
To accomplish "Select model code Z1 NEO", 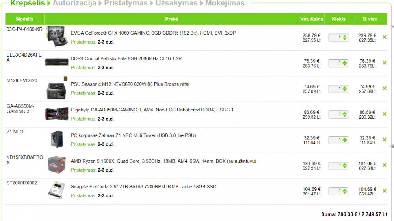I will [15, 132].
